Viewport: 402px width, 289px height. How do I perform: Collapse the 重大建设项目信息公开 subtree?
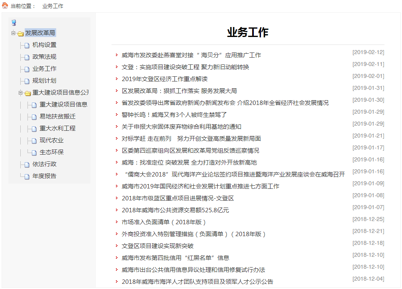pyautogui.click(x=20, y=93)
